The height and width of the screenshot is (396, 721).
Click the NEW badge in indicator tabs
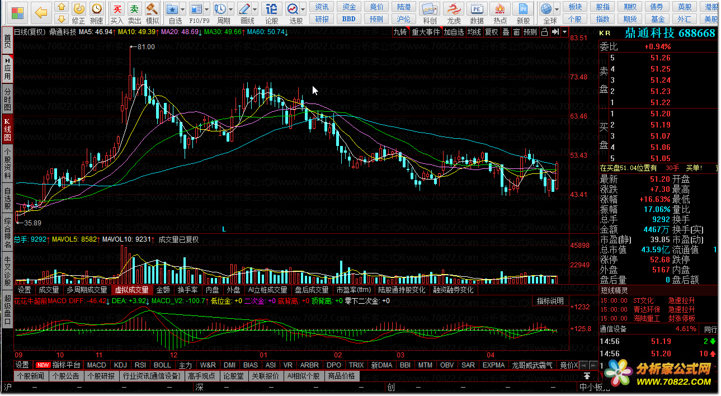(43, 365)
